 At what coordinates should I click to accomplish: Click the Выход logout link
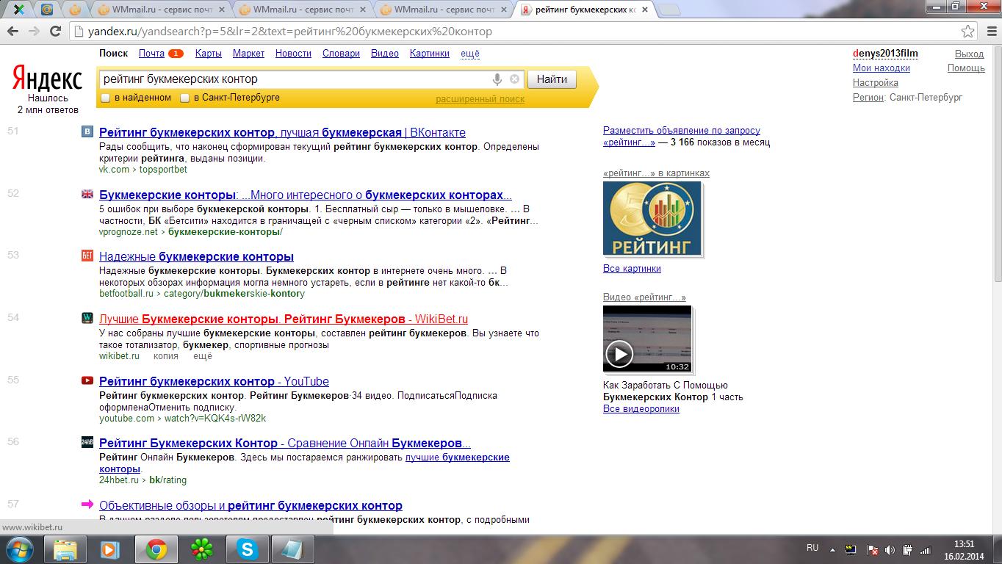969,54
